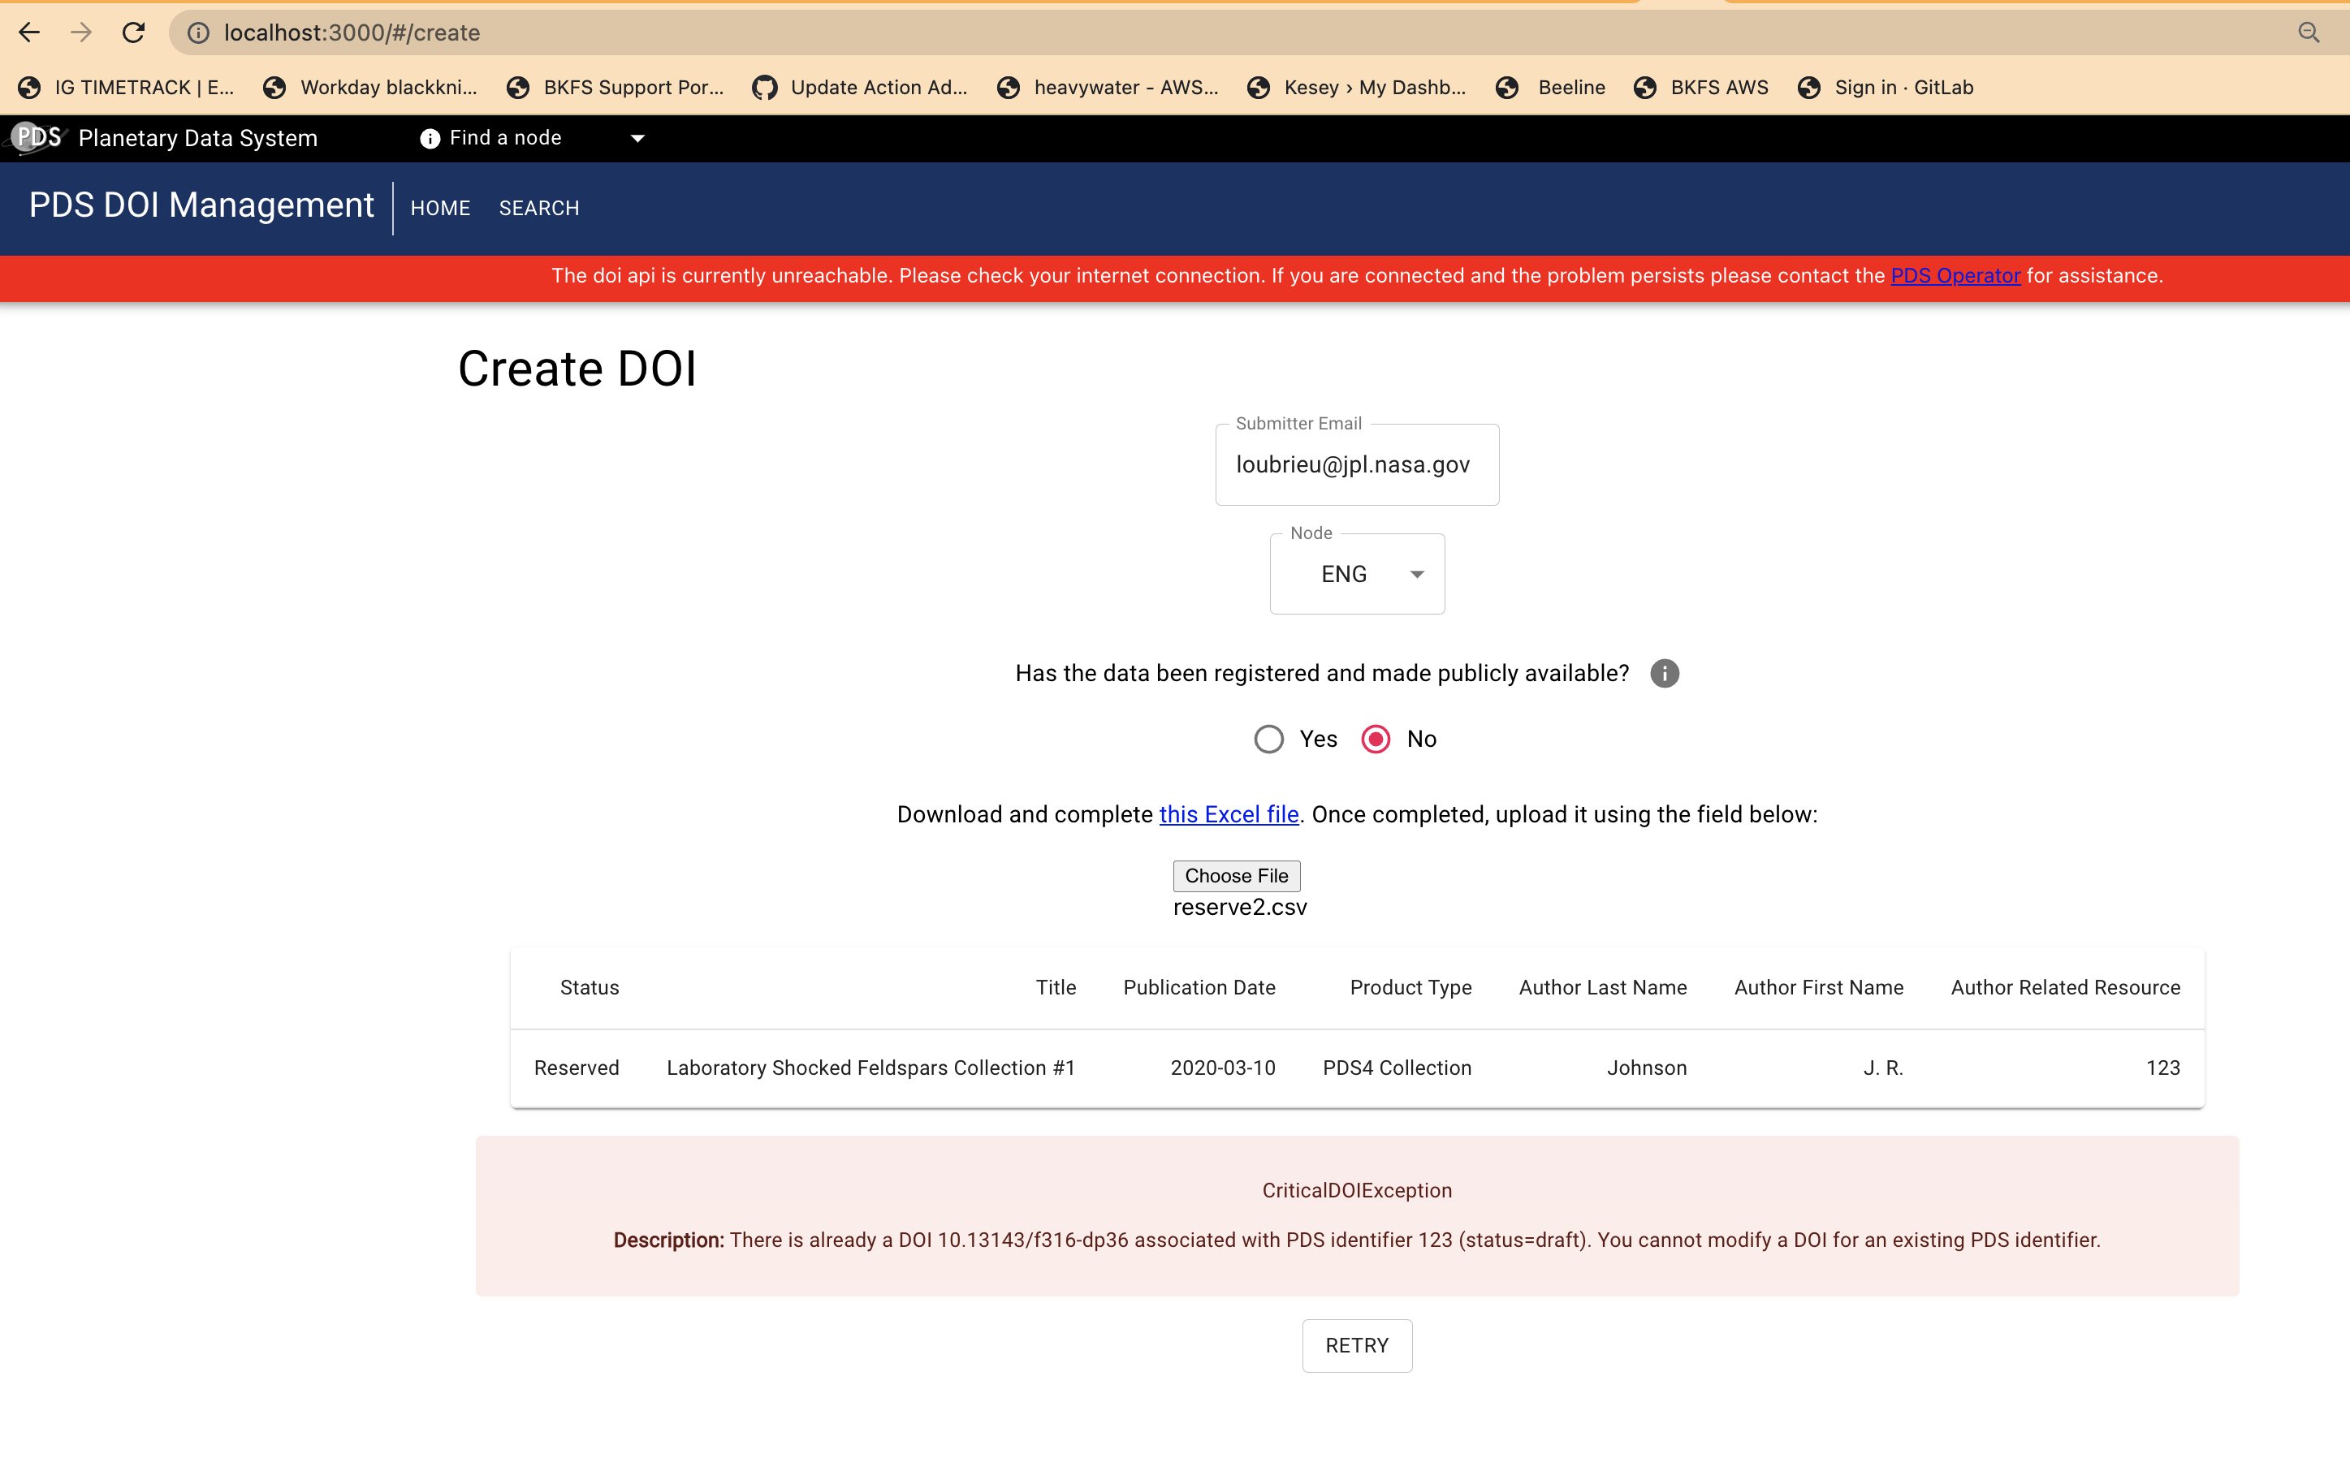Open the Update Action Ad... GitHub bookmark
2350x1471 pixels.
(860, 88)
